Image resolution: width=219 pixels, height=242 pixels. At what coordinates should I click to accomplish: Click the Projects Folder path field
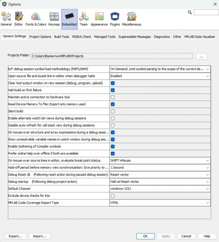(112, 56)
